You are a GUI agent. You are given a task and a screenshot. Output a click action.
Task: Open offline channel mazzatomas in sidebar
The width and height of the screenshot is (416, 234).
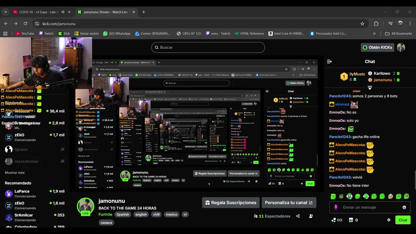(x=34, y=161)
